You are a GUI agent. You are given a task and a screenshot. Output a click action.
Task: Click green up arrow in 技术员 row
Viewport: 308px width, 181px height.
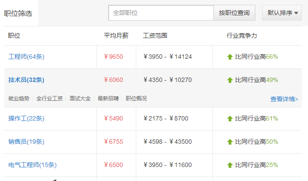pos(230,80)
